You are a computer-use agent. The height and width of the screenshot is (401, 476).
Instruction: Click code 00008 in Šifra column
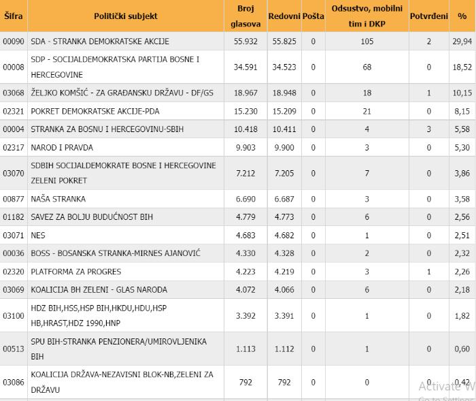click(x=14, y=67)
